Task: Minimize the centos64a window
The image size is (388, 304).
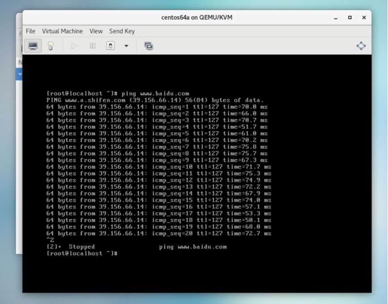Action: [x=336, y=17]
